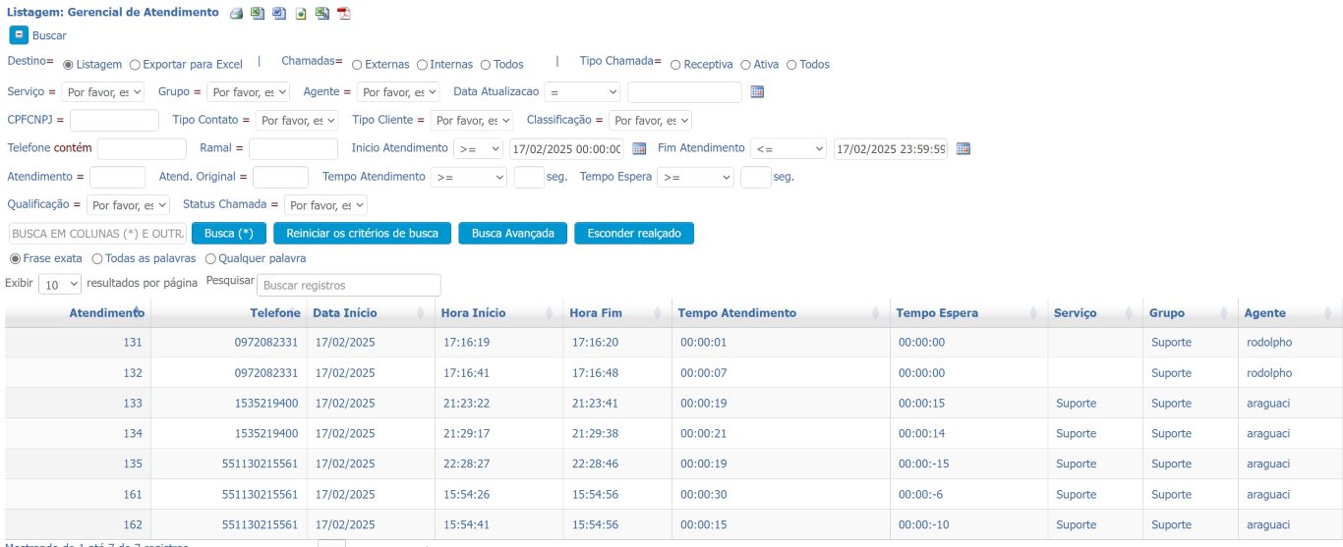The image size is (1343, 547).
Task: Export listing with the Word document icon
Action: coord(278,14)
